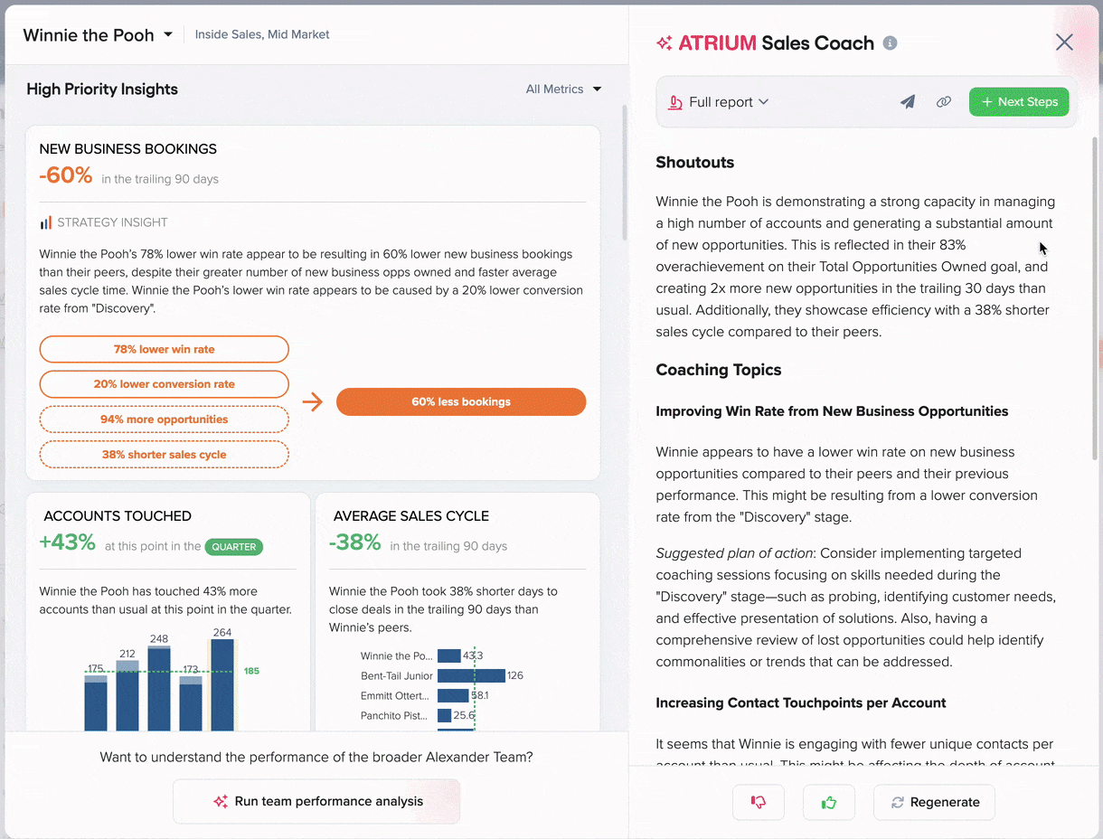Click the Bent-Tail Junior bar valued 126
Screen dimensions: 1103x839
(471, 675)
